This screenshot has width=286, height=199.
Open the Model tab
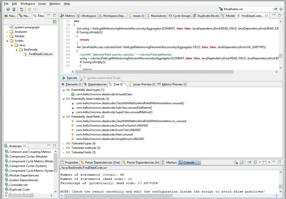tap(228, 16)
